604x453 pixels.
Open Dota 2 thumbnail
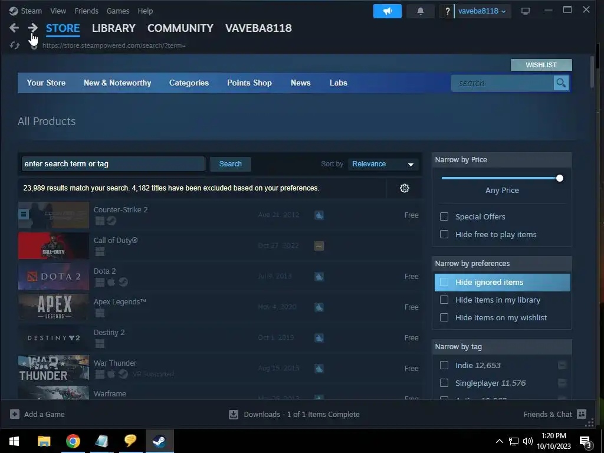[x=54, y=276]
